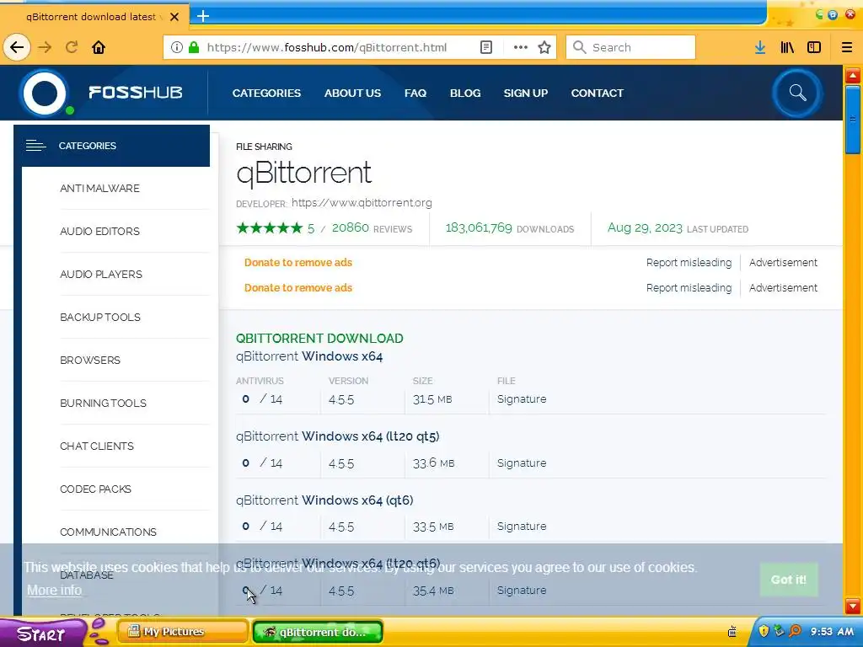
Task: Download qBittorrent Windows x64 link
Action: tap(309, 356)
